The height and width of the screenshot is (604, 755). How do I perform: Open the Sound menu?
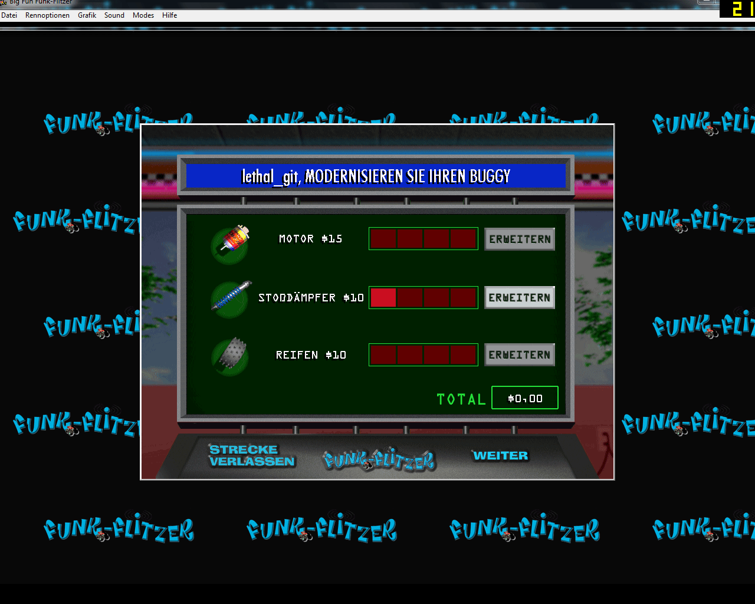point(114,15)
